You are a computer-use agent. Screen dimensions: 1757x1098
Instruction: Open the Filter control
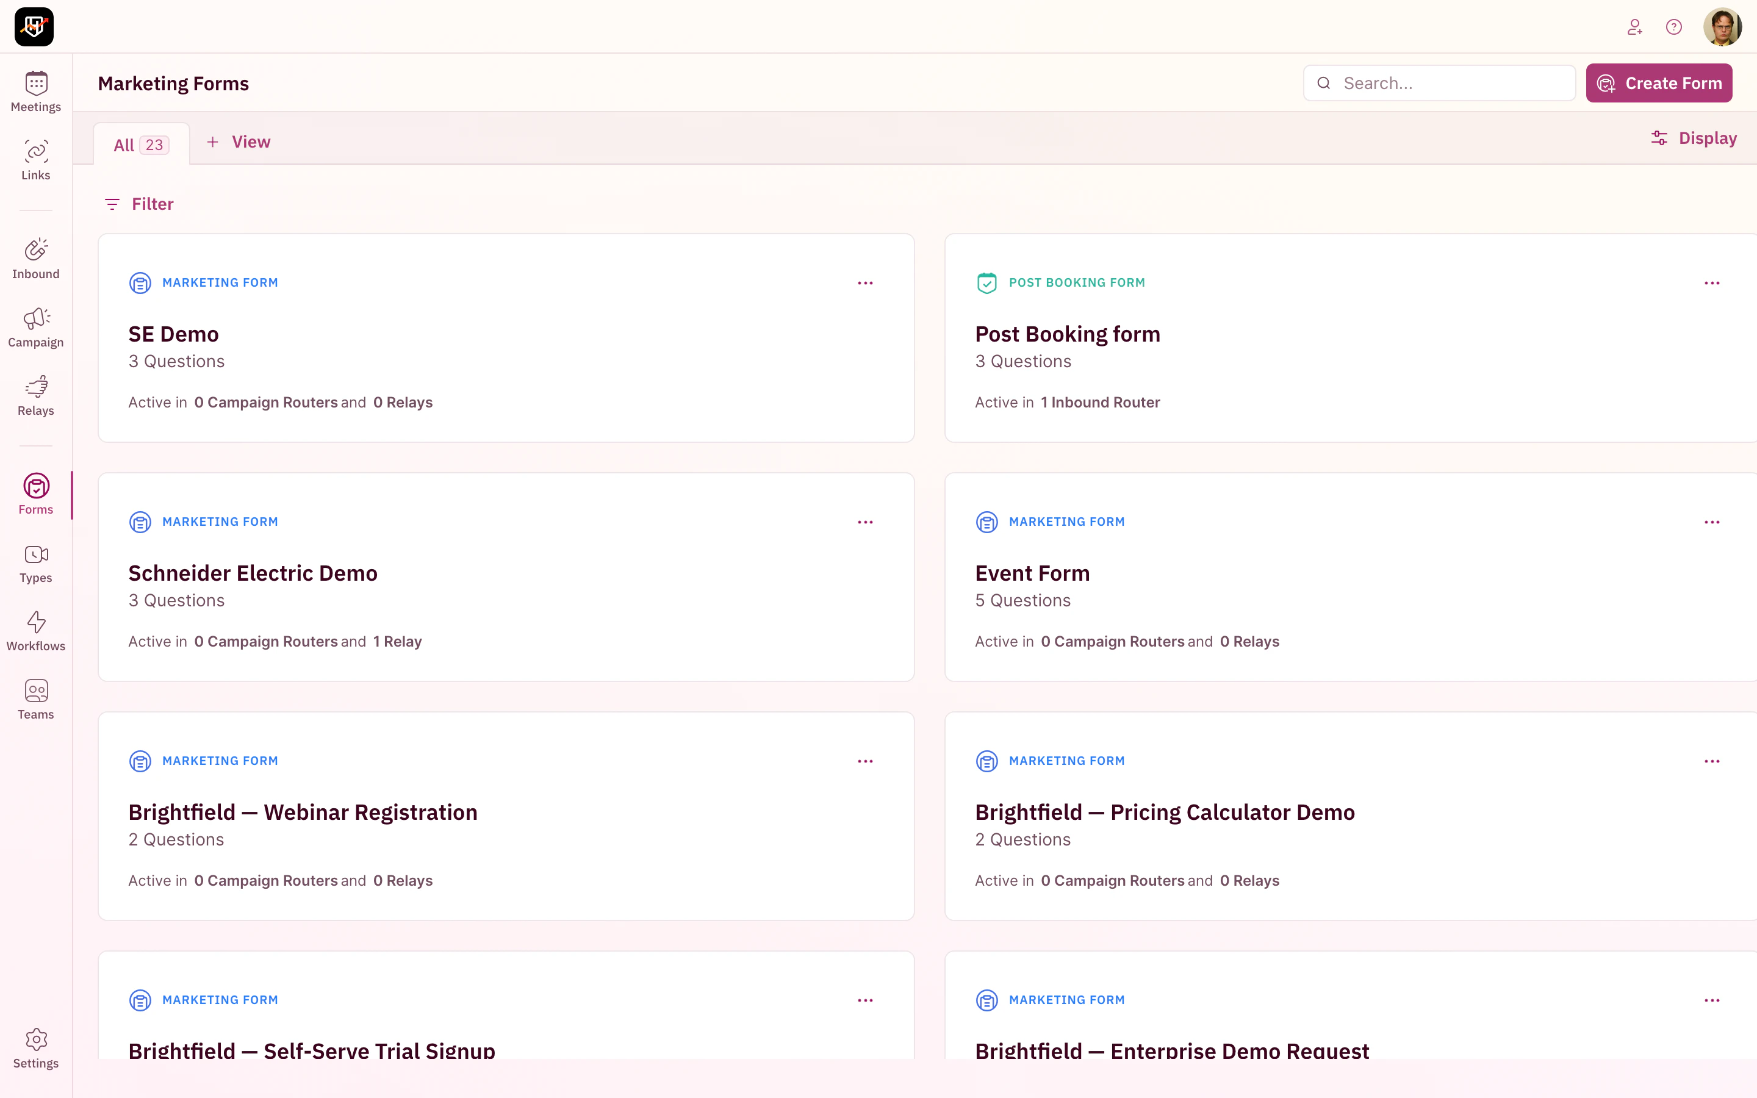139,204
